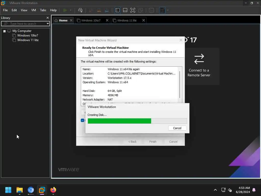Select Windows 11 lite in library tree
Viewport: 261px width, 196px height.
point(28,40)
